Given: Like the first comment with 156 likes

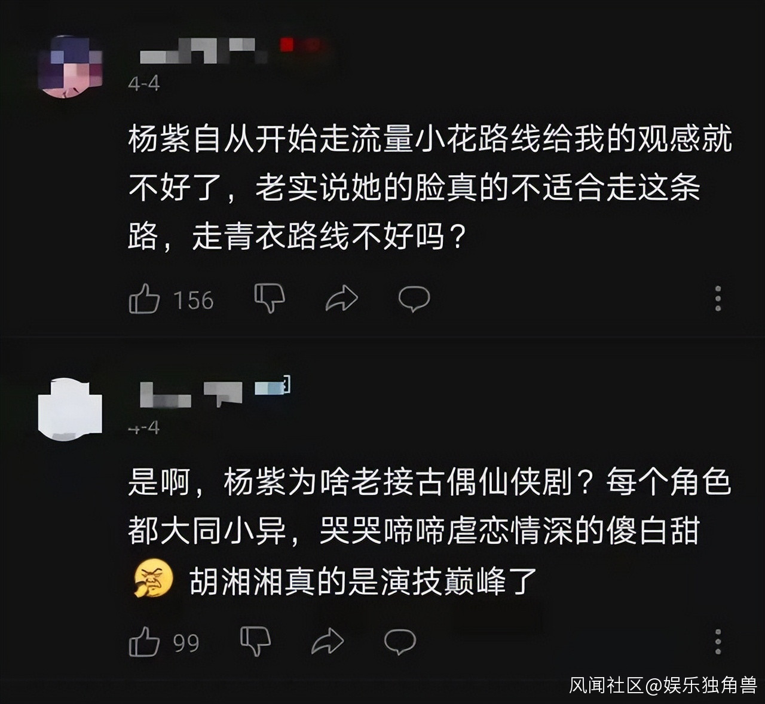Looking at the screenshot, I should [x=144, y=298].
